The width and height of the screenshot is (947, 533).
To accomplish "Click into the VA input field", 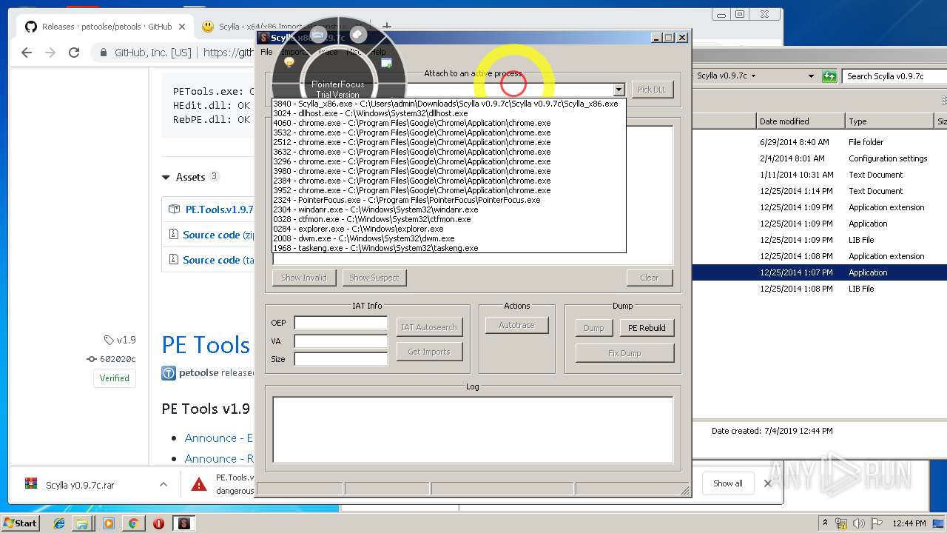I will pos(341,341).
